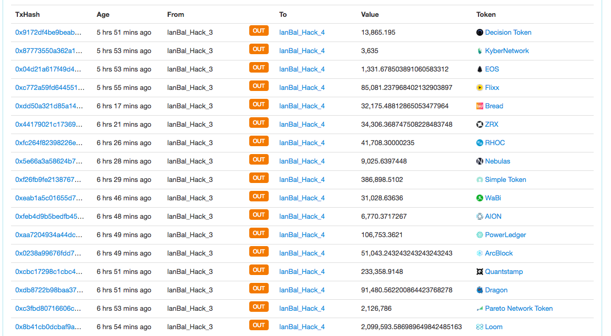This screenshot has height=336, width=611.
Task: Click the OUT badge in the AION row
Action: [x=259, y=215]
